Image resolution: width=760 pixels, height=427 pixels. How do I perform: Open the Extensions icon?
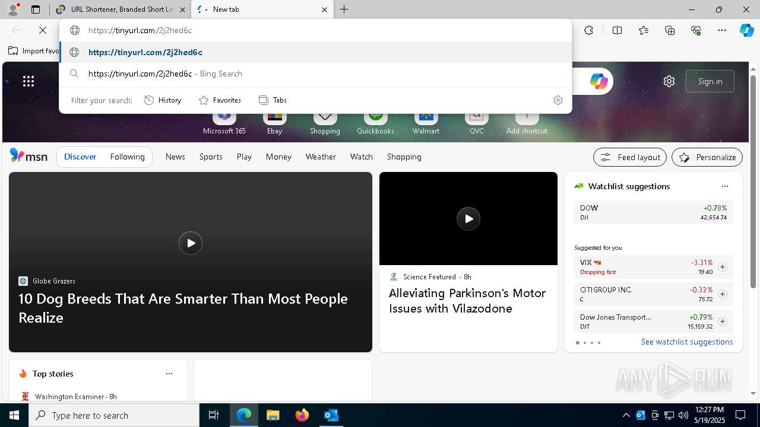pos(588,30)
